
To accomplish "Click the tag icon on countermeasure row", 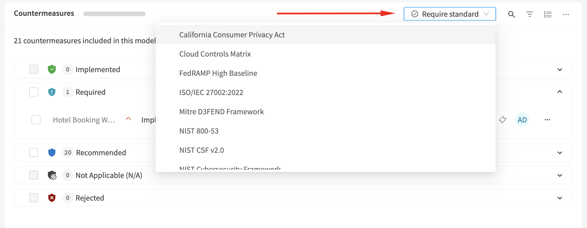I will tap(502, 120).
